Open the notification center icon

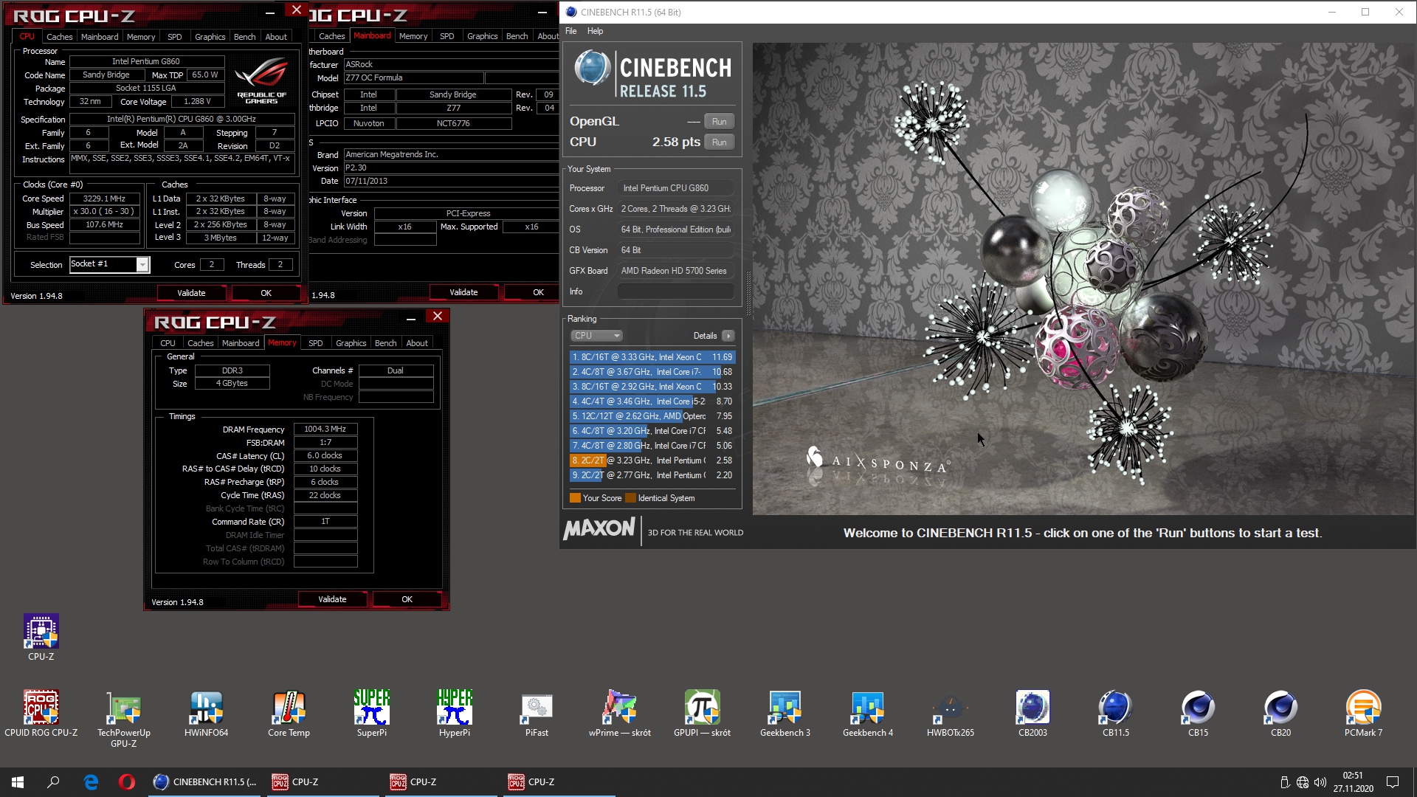click(1393, 782)
